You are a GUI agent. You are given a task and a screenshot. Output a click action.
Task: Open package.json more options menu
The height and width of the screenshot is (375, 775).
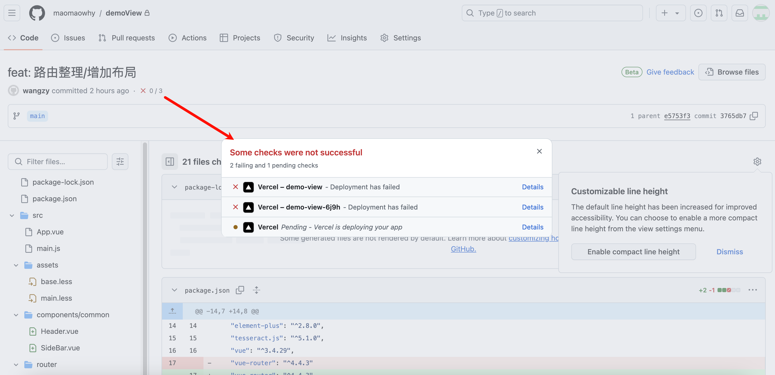click(752, 290)
